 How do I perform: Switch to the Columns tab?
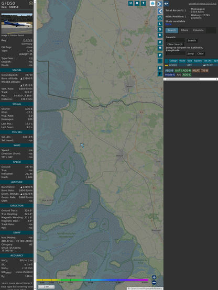198,30
